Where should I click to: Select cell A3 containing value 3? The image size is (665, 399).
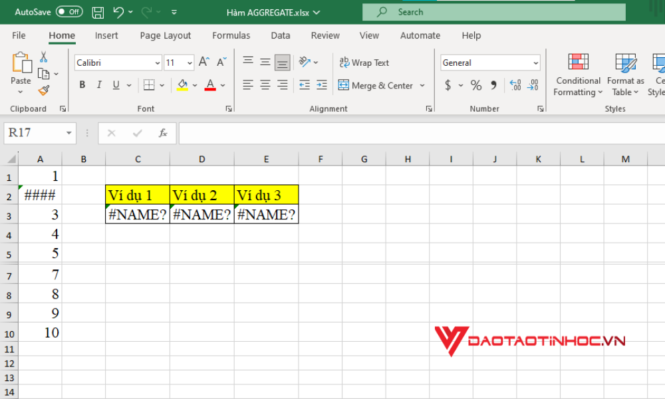click(x=40, y=214)
